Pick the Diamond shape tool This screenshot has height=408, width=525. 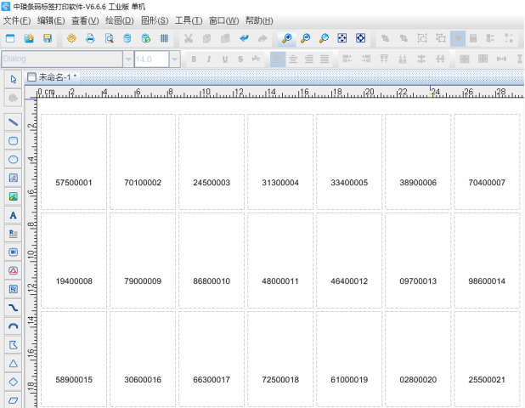point(13,382)
